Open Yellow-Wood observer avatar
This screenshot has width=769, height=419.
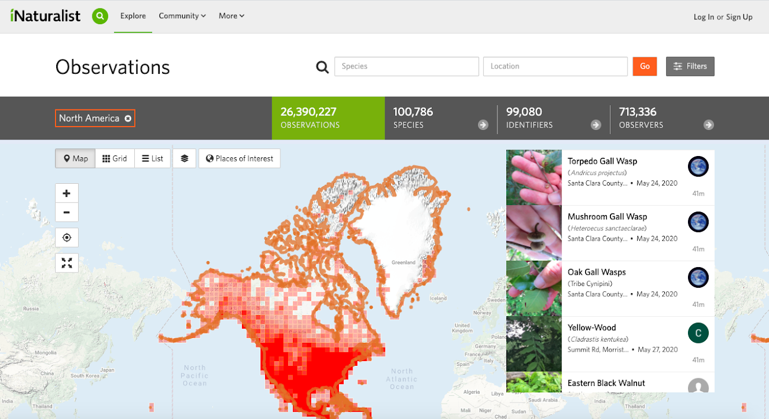tap(699, 333)
